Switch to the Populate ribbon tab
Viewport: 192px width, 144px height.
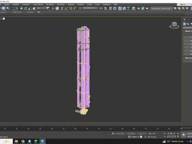(x=30, y=12)
